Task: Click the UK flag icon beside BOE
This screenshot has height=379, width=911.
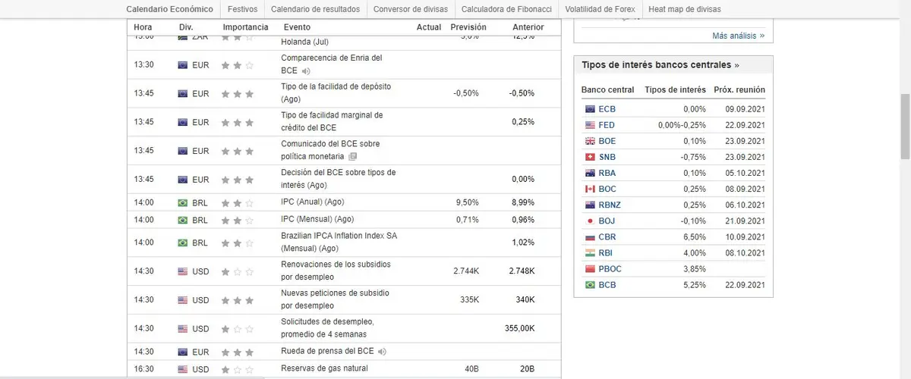Action: pos(590,141)
